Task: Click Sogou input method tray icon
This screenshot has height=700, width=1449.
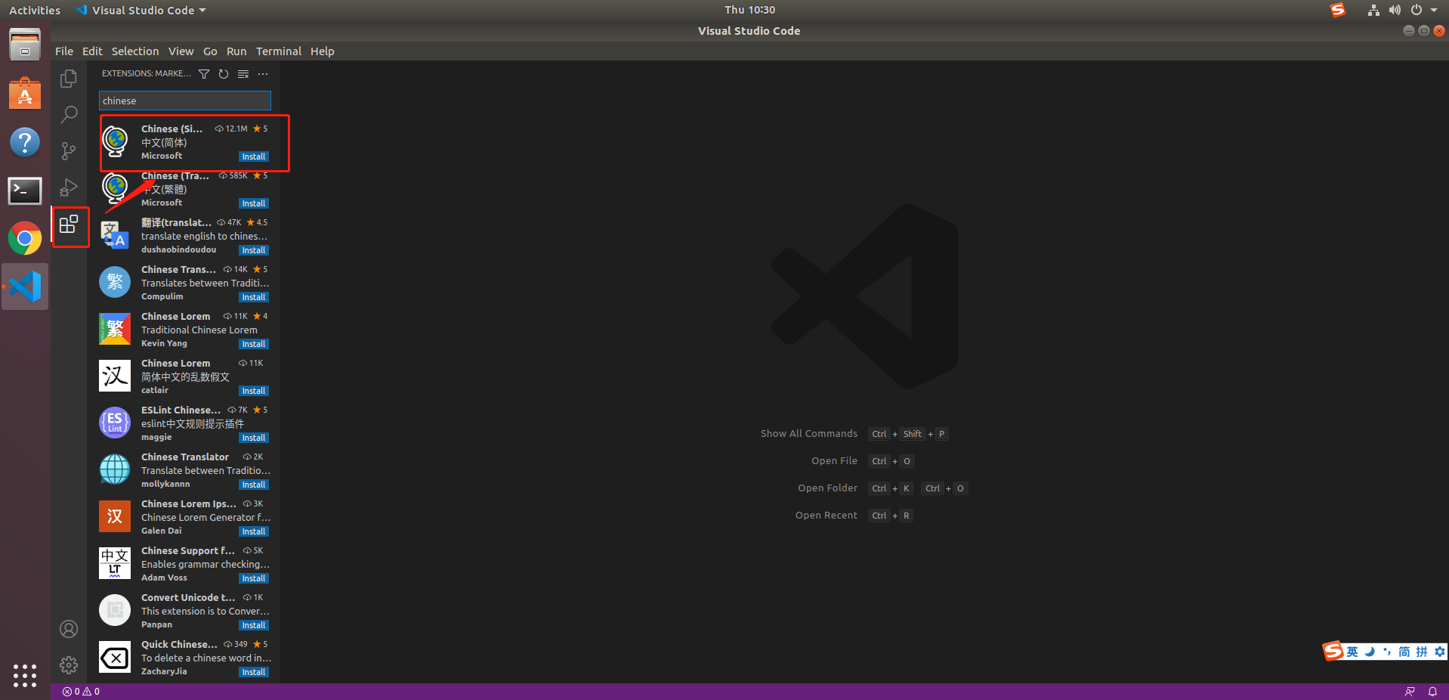Action: tap(1338, 10)
